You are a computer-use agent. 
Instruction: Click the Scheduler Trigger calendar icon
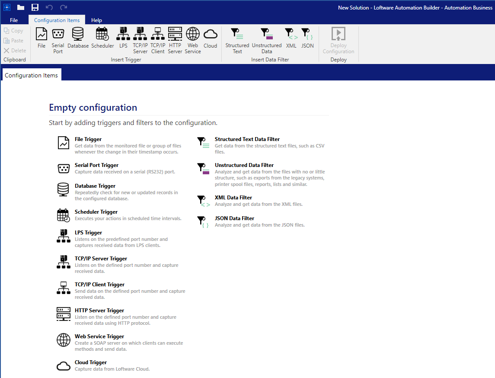coord(64,215)
